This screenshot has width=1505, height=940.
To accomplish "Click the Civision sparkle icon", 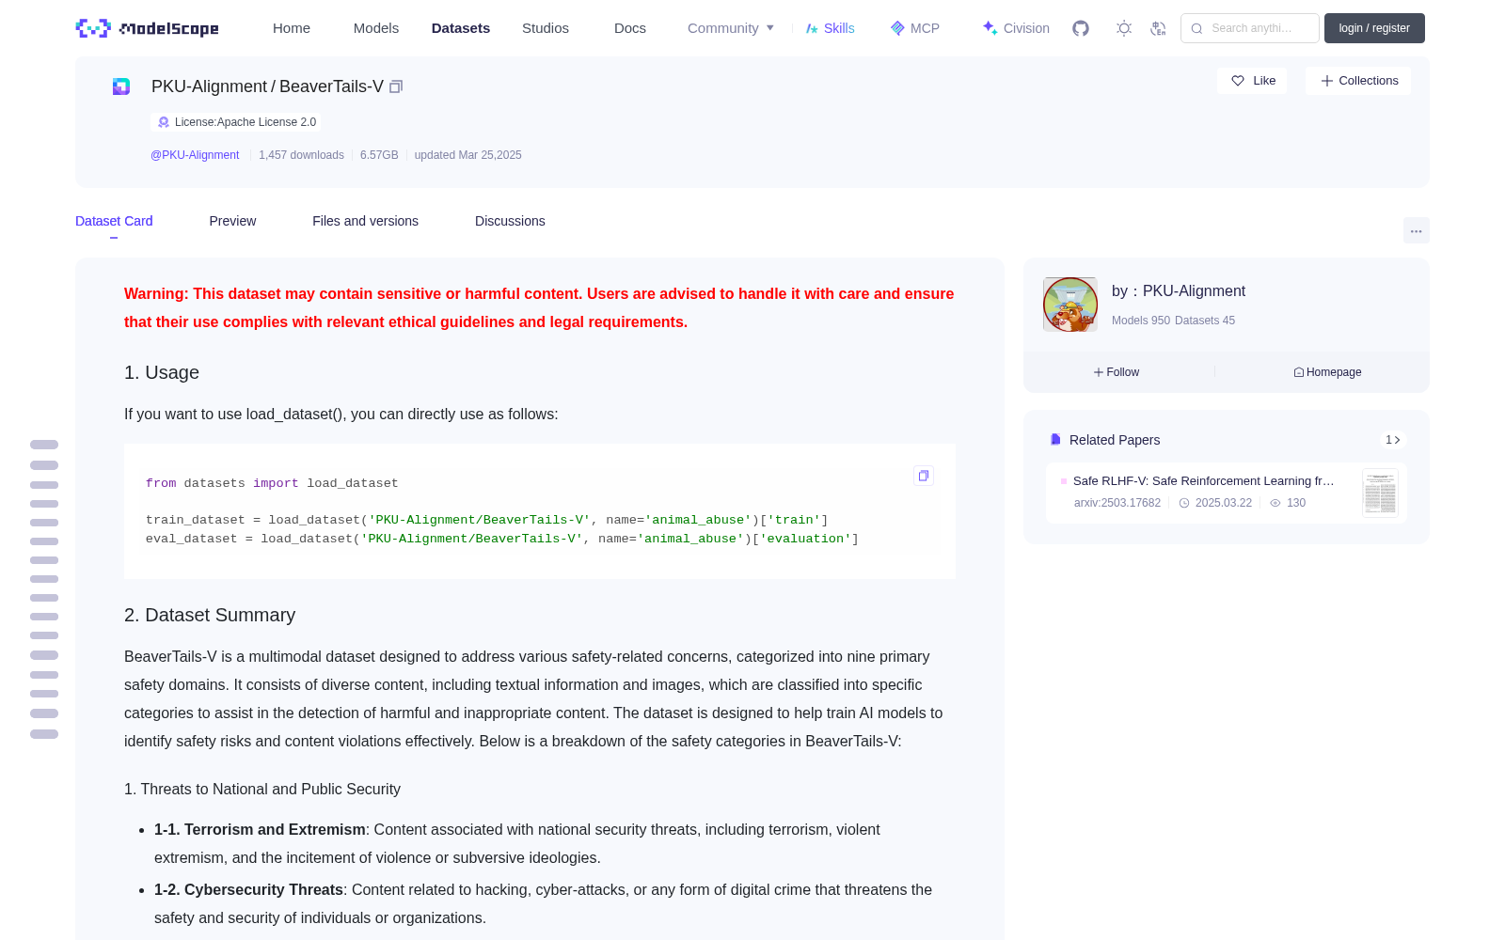I will click(990, 28).
